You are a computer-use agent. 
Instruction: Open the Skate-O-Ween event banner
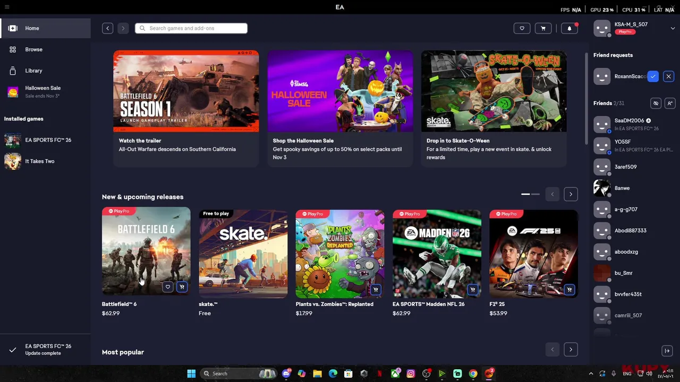(x=494, y=91)
